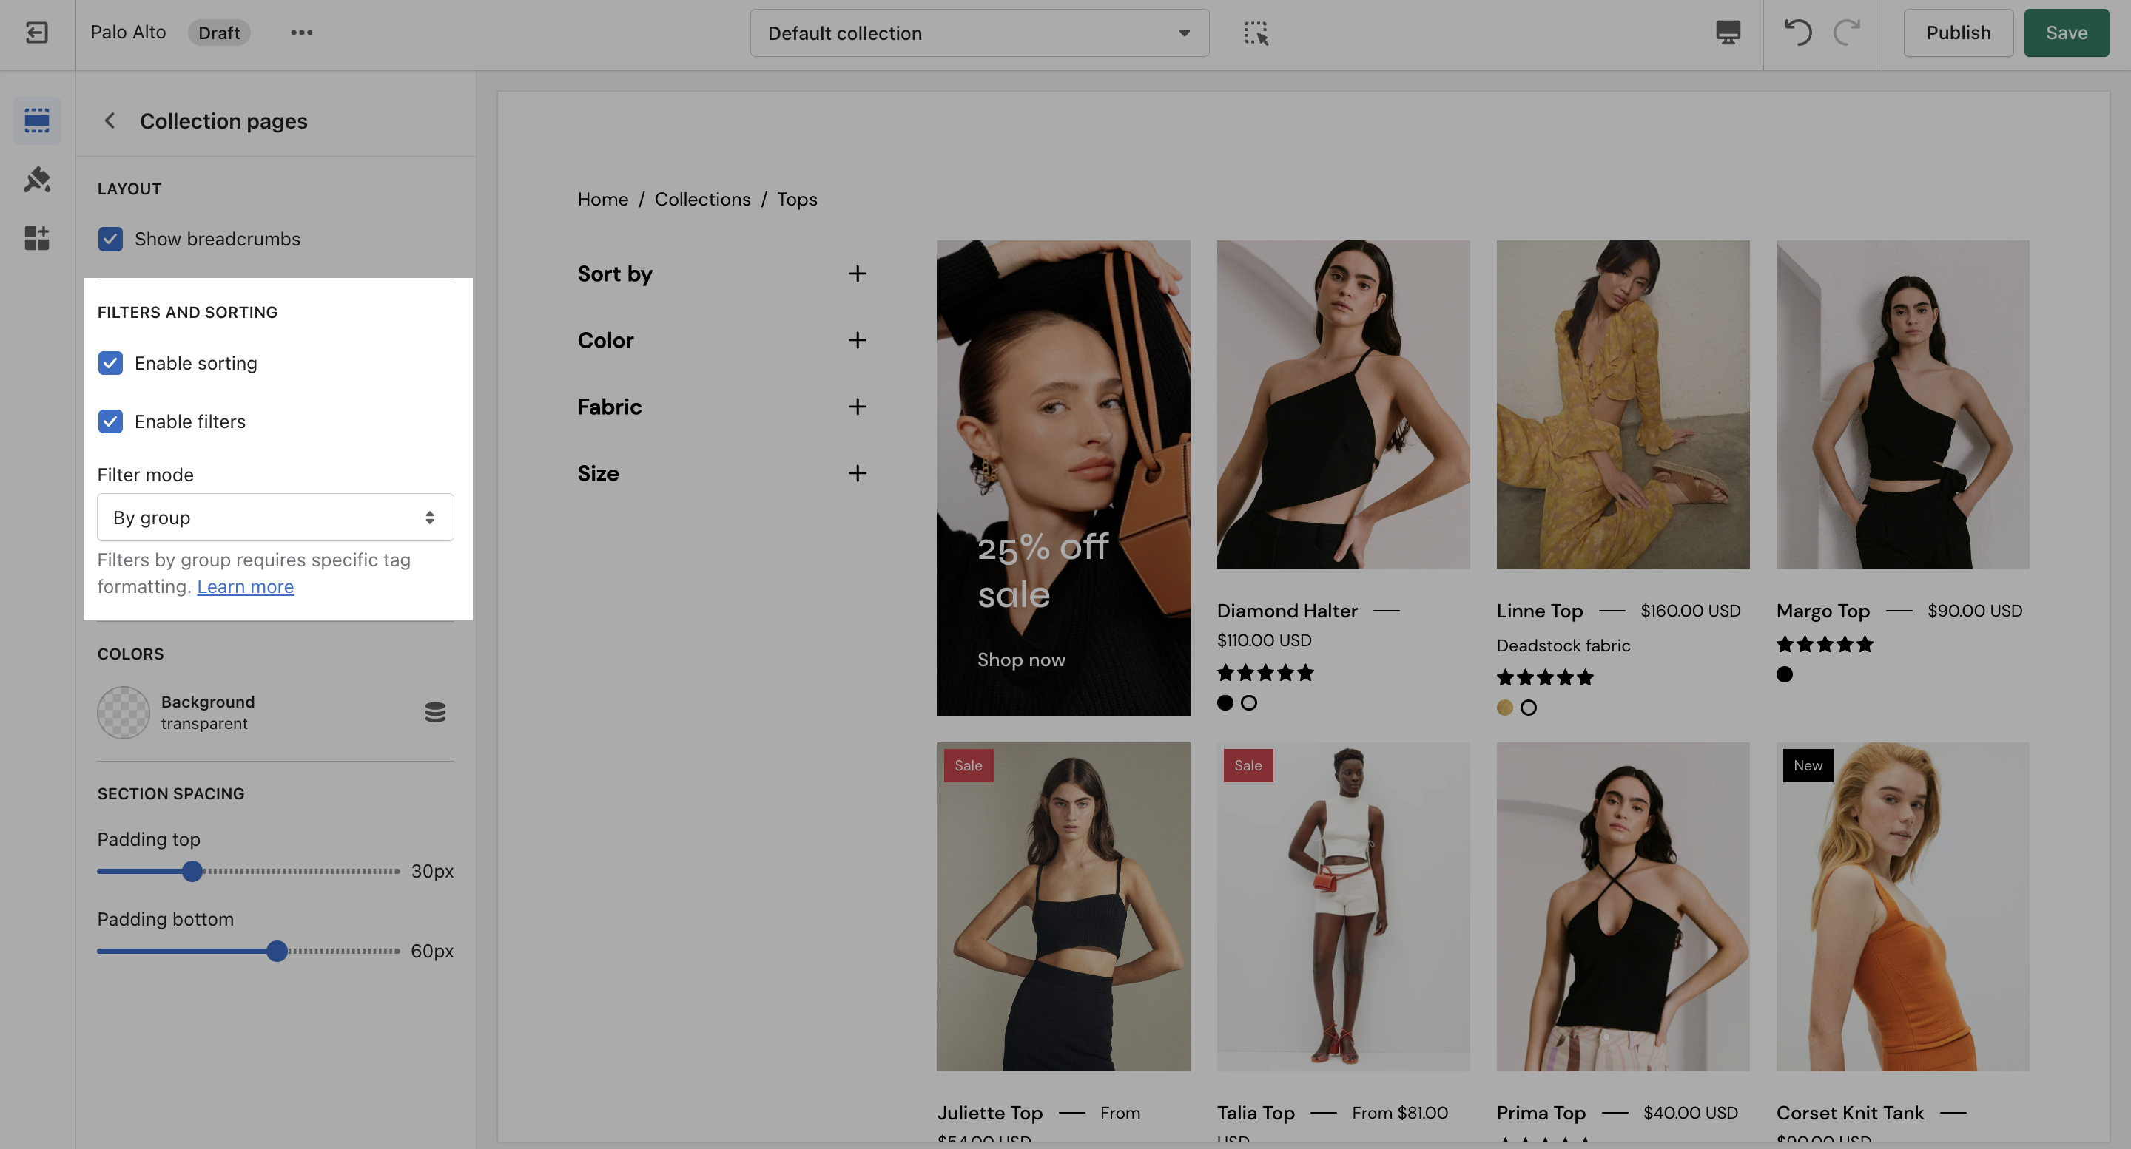
Task: Open the add apps blocks icon
Action: [x=37, y=238]
